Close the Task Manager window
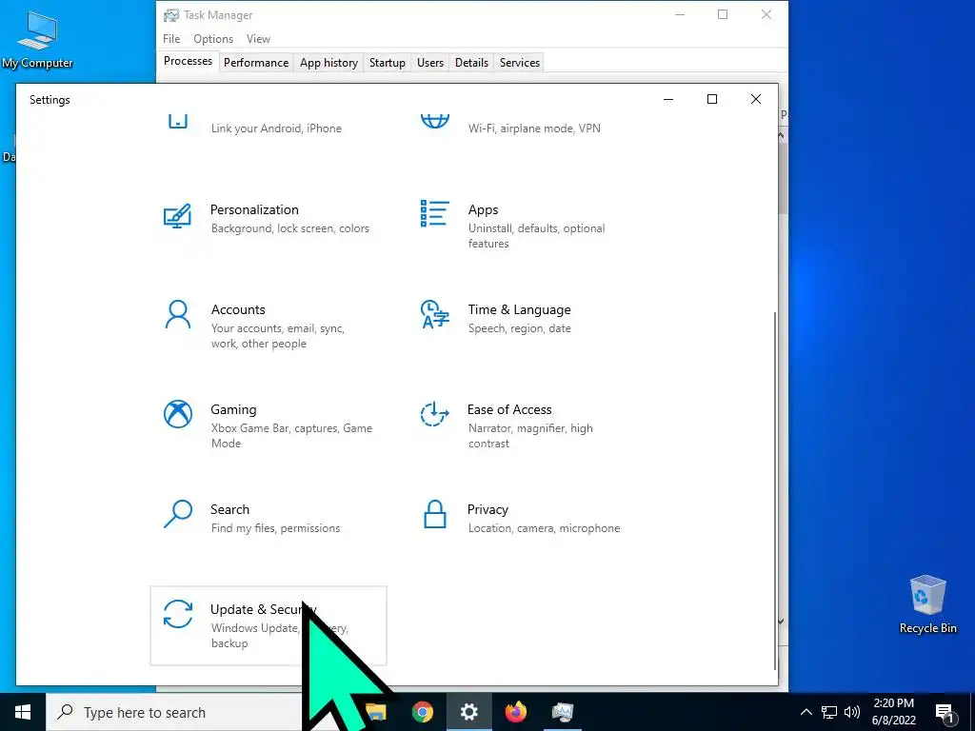 point(766,14)
